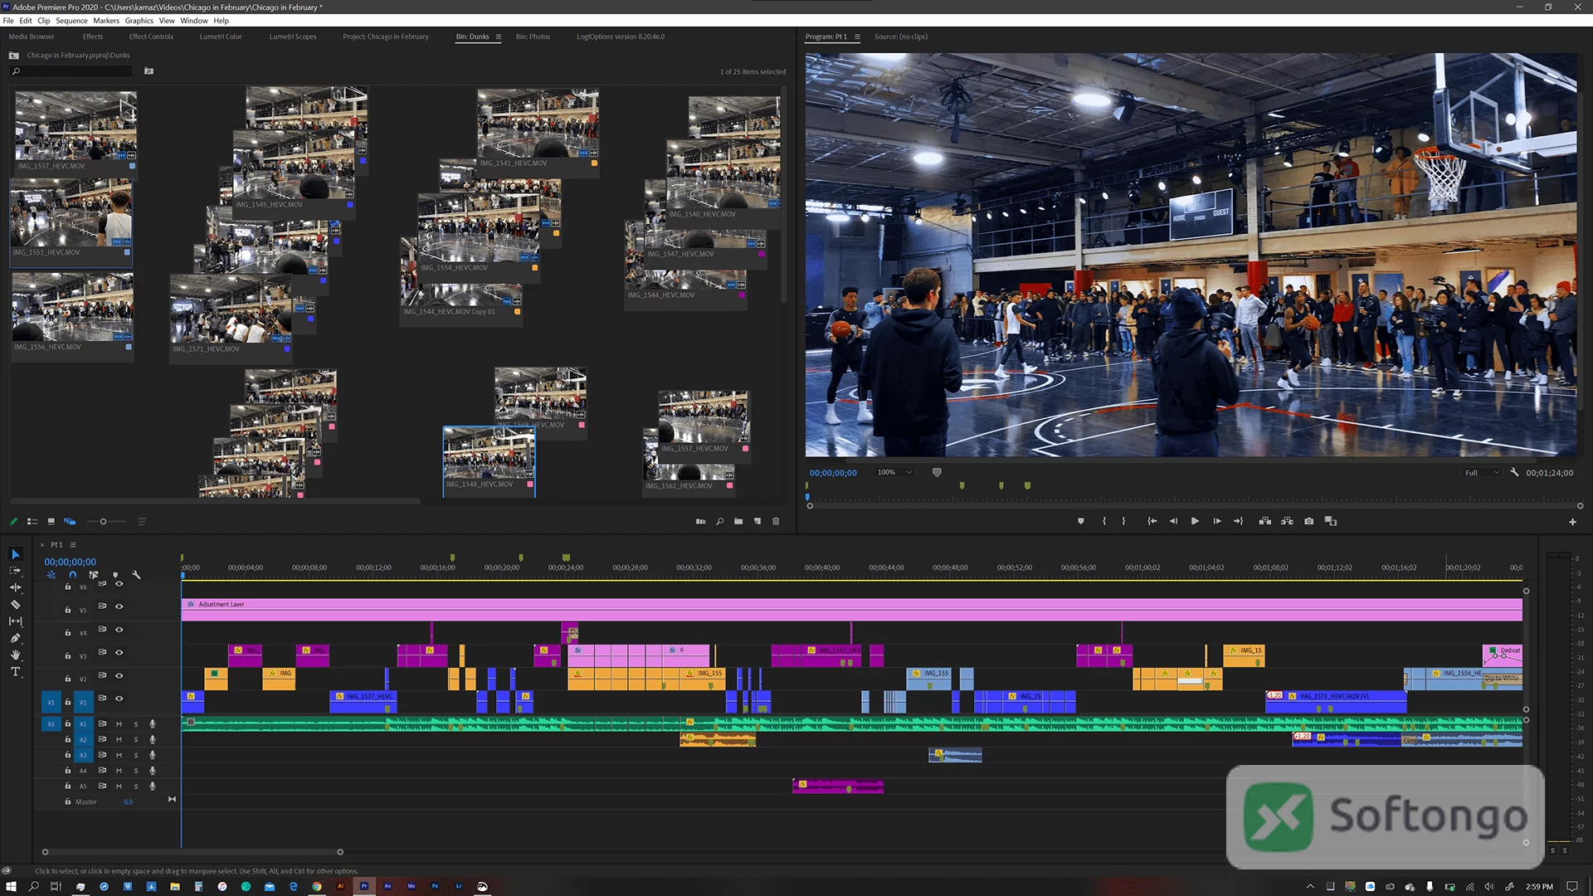Open Bin: Dunks panel menu
Viewport: 1593px width, 896px height.
pyautogui.click(x=498, y=37)
